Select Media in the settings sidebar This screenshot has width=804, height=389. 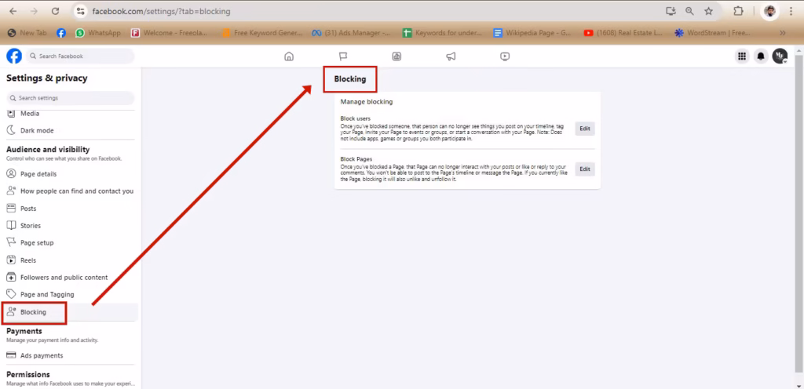[x=71, y=114]
